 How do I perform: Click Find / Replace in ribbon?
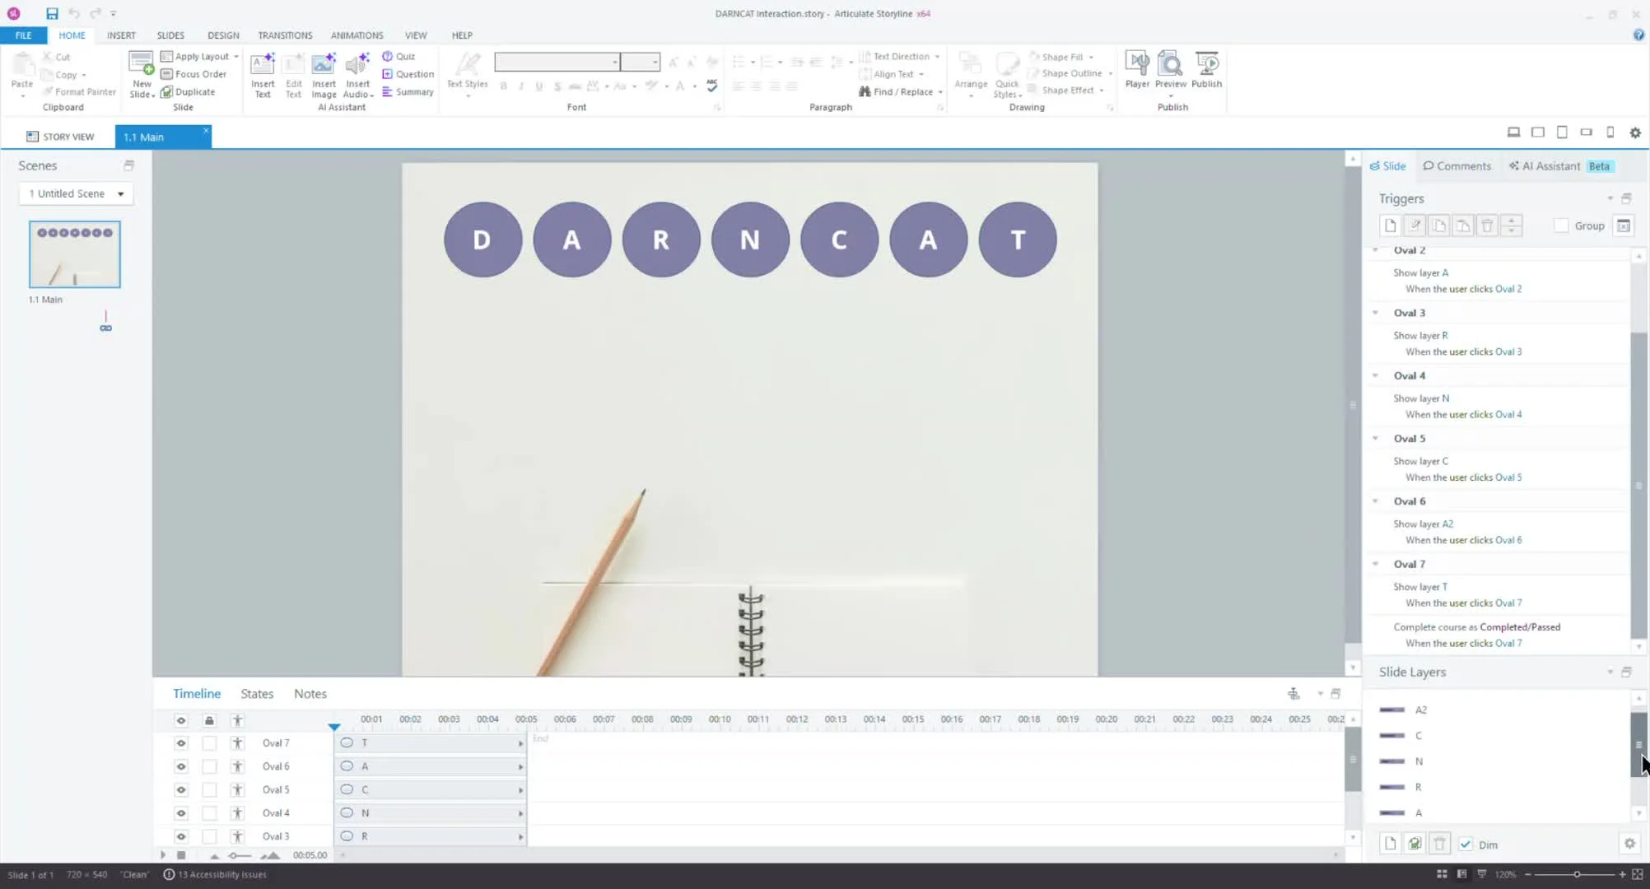901,91
